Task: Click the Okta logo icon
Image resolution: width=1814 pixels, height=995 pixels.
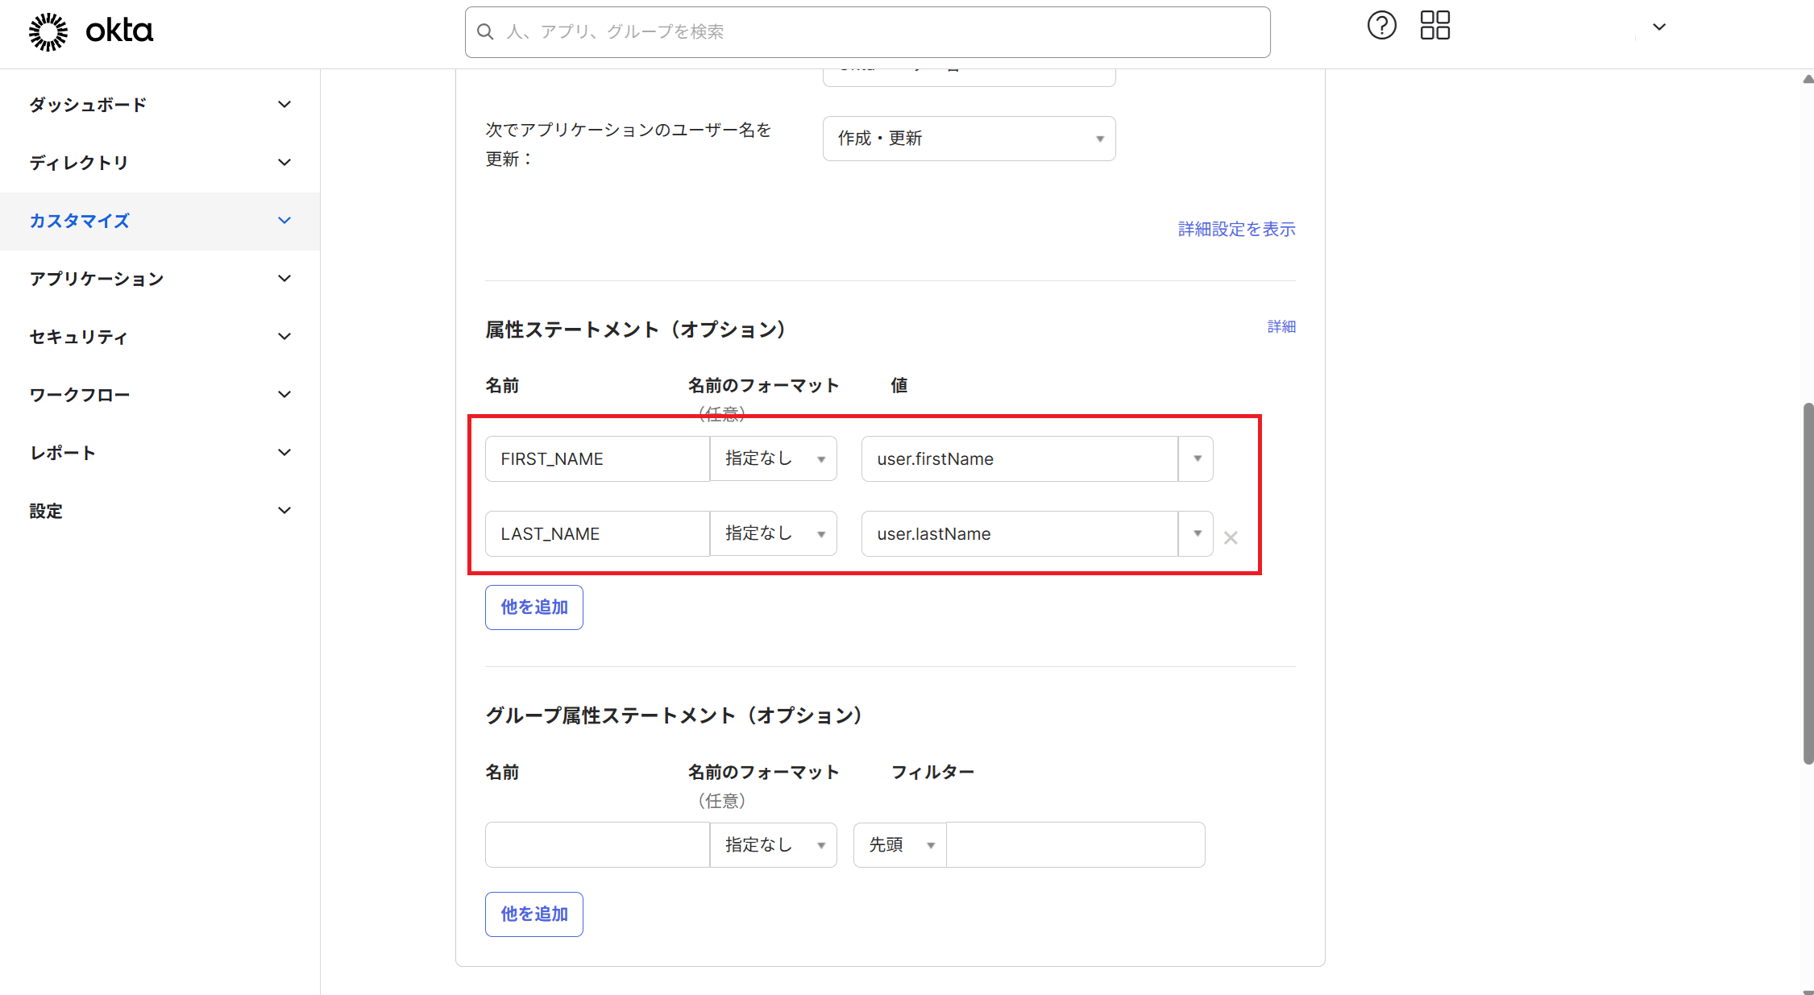Action: pos(48,31)
